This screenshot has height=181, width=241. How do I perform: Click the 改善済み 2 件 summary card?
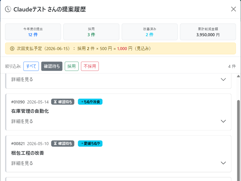(x=150, y=32)
